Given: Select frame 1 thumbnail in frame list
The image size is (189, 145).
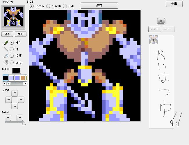Looking at the screenshot, I should [154, 39].
